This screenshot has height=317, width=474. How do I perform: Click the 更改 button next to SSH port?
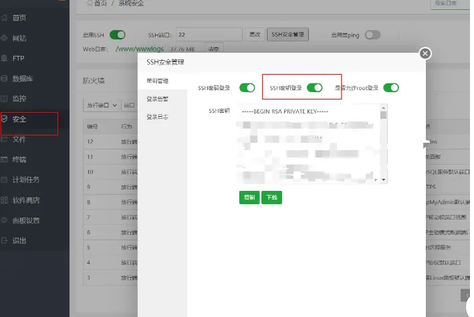(255, 35)
